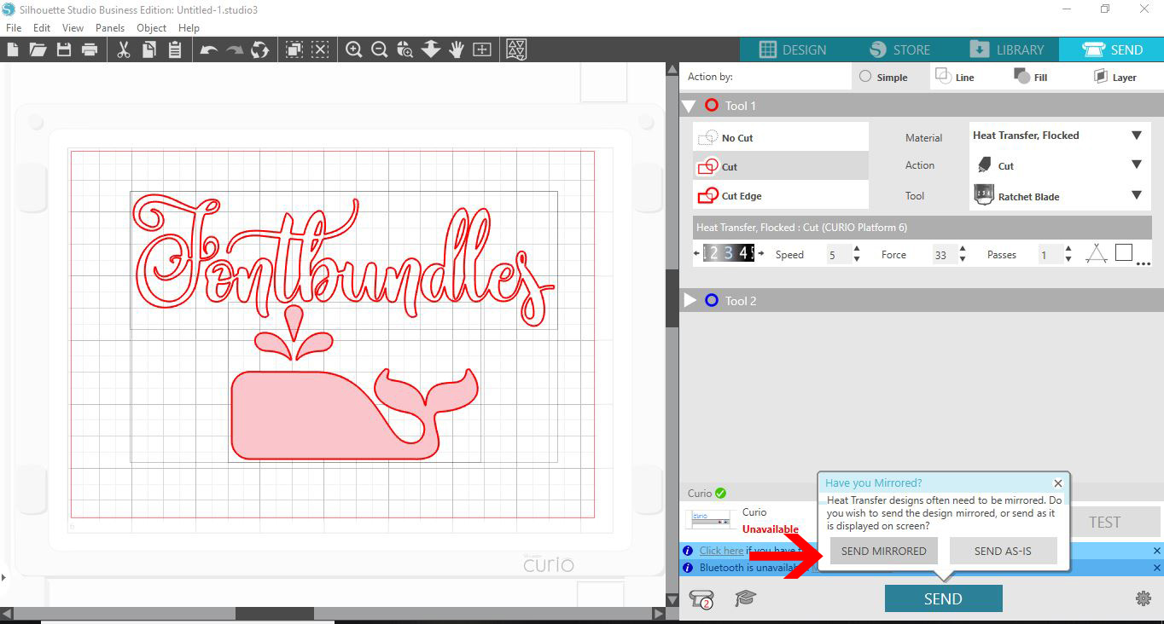Decrease the Force value with down arrow
1164x624 pixels.
963,259
